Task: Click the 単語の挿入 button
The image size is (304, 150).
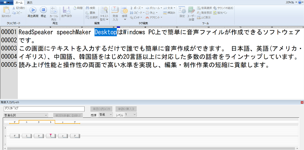Action: click(126, 109)
